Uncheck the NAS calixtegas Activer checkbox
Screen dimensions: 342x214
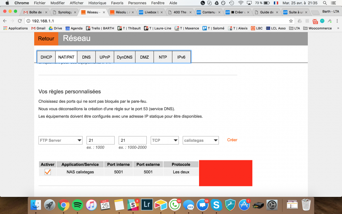click(48, 172)
